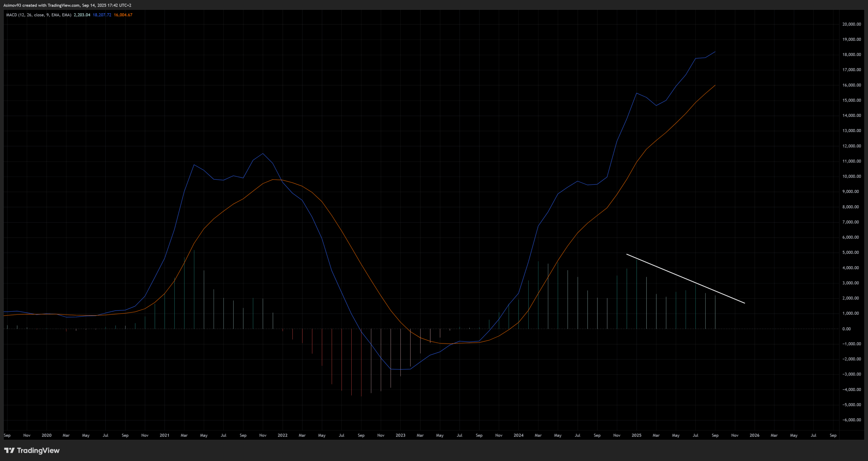Click the 2023 label on the time axis

(400, 435)
